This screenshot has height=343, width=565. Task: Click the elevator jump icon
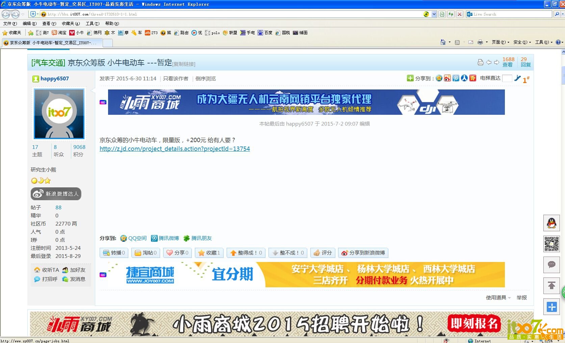[x=517, y=78]
